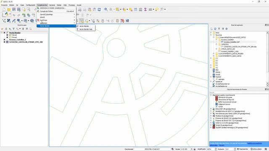Open project using the yellow folder icon
The width and height of the screenshot is (269, 151).
[x=9, y=10]
